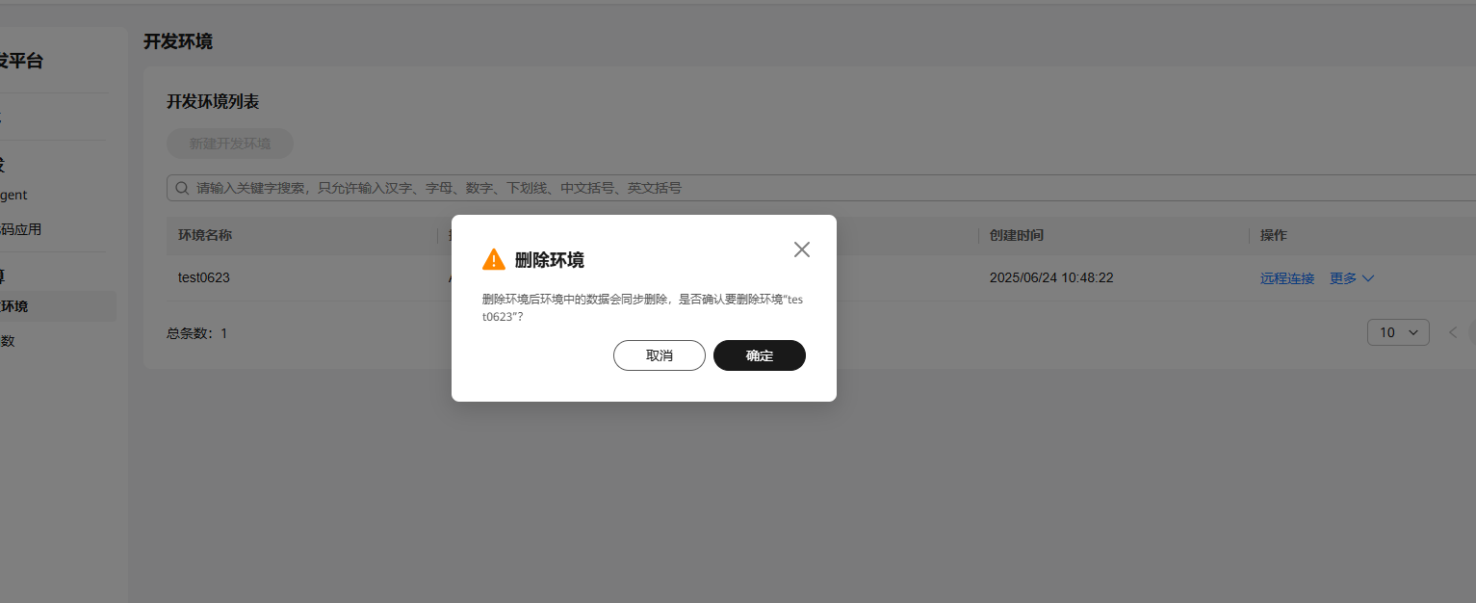Close the 删除环境 dialog with X
Viewport: 1476px width, 603px height.
click(x=801, y=249)
